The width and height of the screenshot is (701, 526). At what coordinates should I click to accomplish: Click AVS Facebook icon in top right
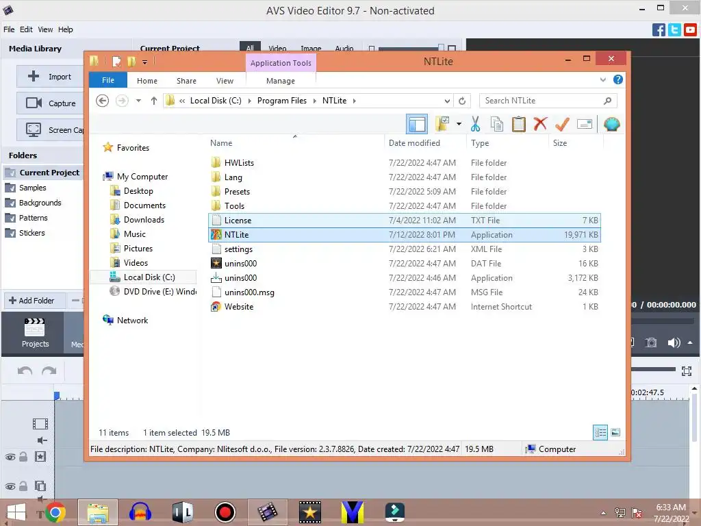tap(659, 30)
